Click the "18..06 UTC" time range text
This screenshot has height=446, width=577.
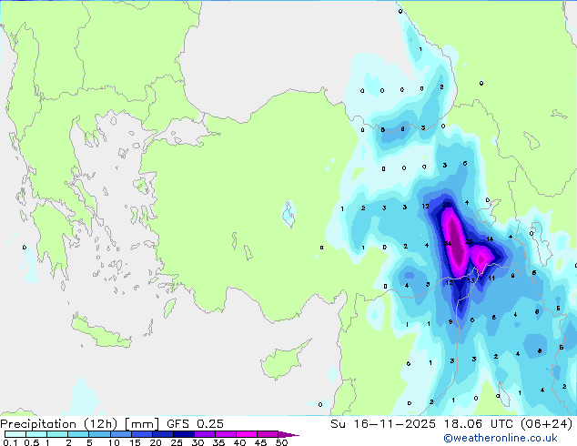479,424
